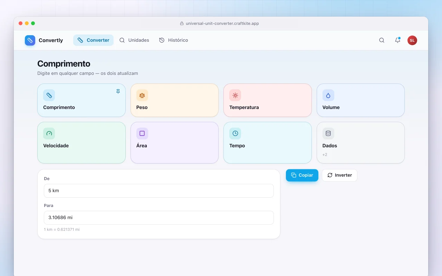Viewport: 442px width, 276px height.
Task: Click the clock icon on Tempo card
Action: (x=235, y=134)
